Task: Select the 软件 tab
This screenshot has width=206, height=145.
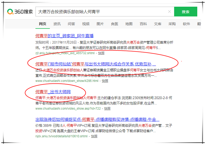Action: 186,24
